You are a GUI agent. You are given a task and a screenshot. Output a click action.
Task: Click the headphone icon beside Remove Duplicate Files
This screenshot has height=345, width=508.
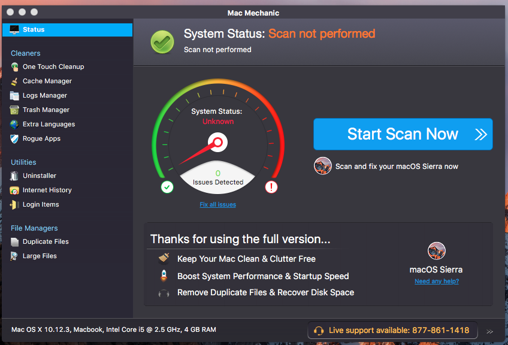[x=164, y=293]
